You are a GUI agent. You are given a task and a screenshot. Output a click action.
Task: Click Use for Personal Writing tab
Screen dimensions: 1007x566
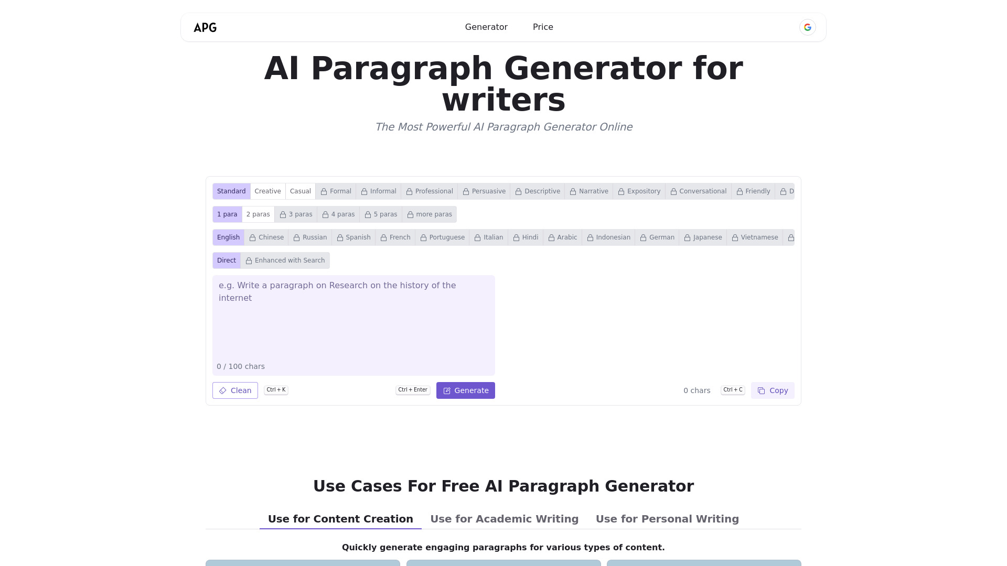coord(668,519)
